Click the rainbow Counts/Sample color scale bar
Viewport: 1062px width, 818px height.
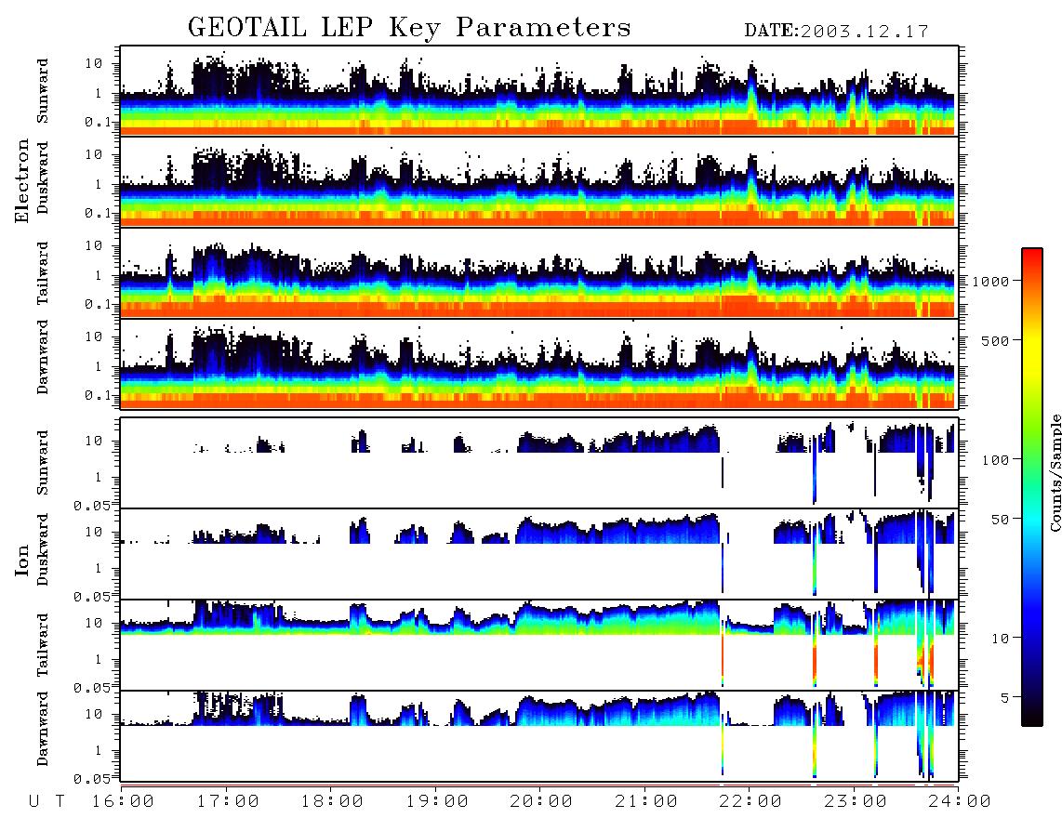coord(1031,487)
